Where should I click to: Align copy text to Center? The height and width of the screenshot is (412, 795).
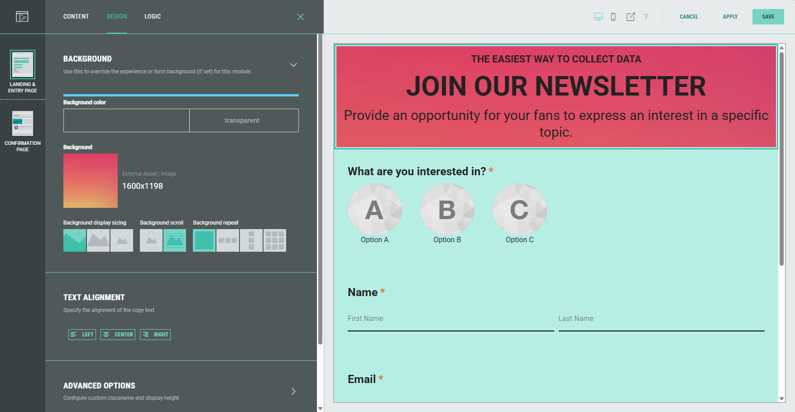(118, 335)
